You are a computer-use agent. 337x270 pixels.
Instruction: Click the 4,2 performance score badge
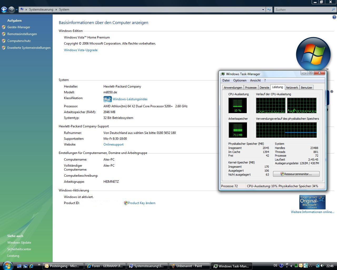point(107,99)
